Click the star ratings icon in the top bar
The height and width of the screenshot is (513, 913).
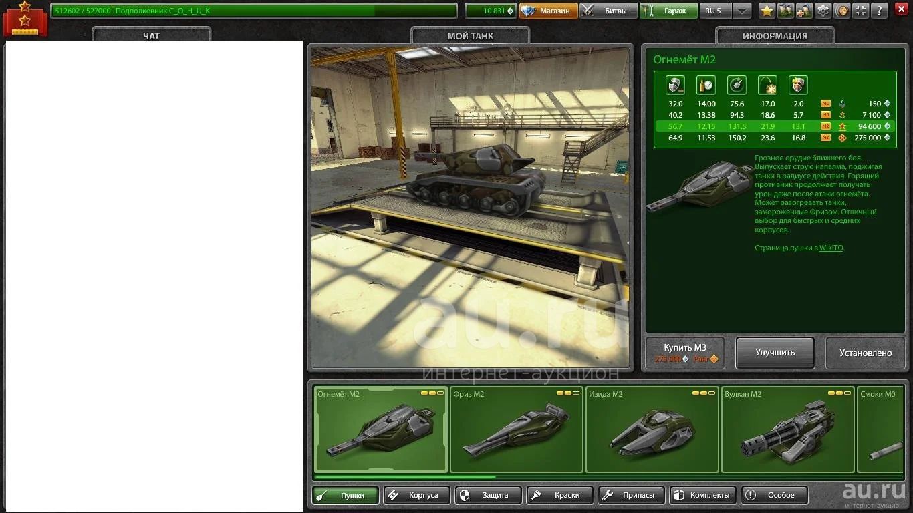tap(767, 11)
